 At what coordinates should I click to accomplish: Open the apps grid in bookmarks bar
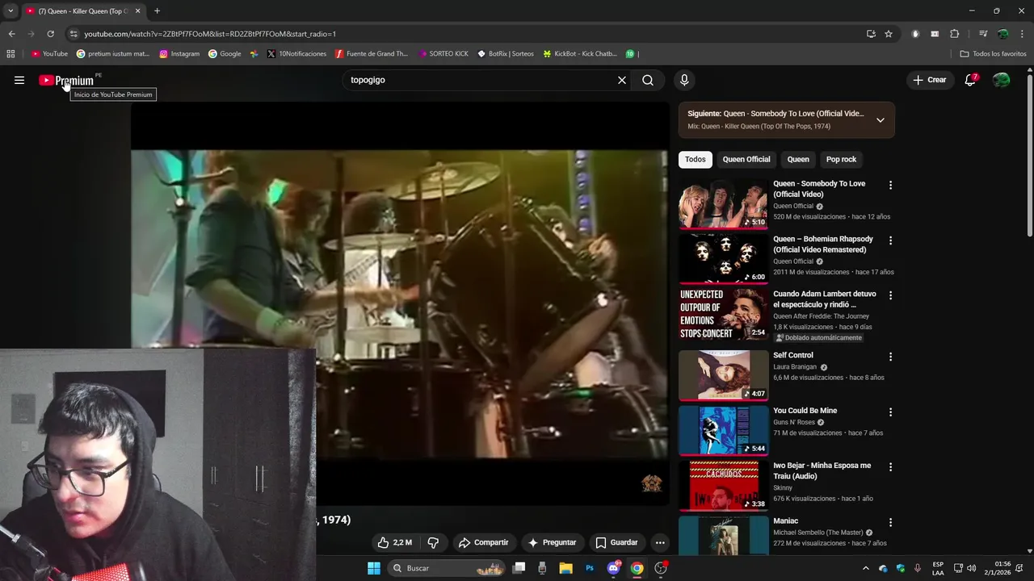pos(11,54)
